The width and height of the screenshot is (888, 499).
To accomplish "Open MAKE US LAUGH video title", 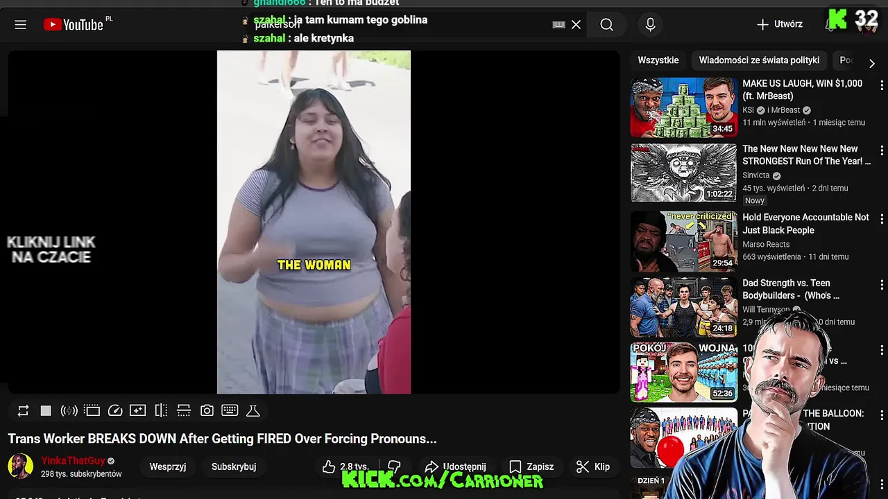I will [802, 89].
